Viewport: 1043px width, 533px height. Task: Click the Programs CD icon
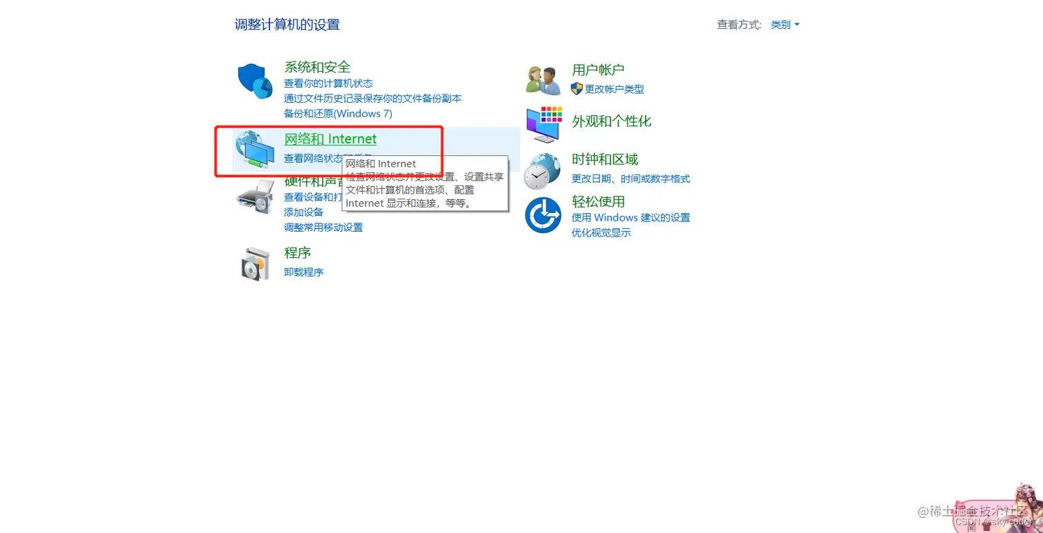[x=255, y=263]
